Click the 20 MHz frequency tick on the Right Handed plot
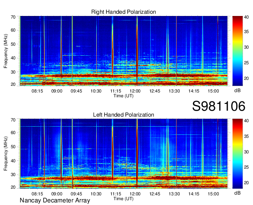The width and height of the screenshot is (253, 205). pyautogui.click(x=13, y=84)
